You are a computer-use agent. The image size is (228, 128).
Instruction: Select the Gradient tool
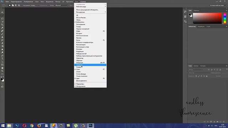2,46
